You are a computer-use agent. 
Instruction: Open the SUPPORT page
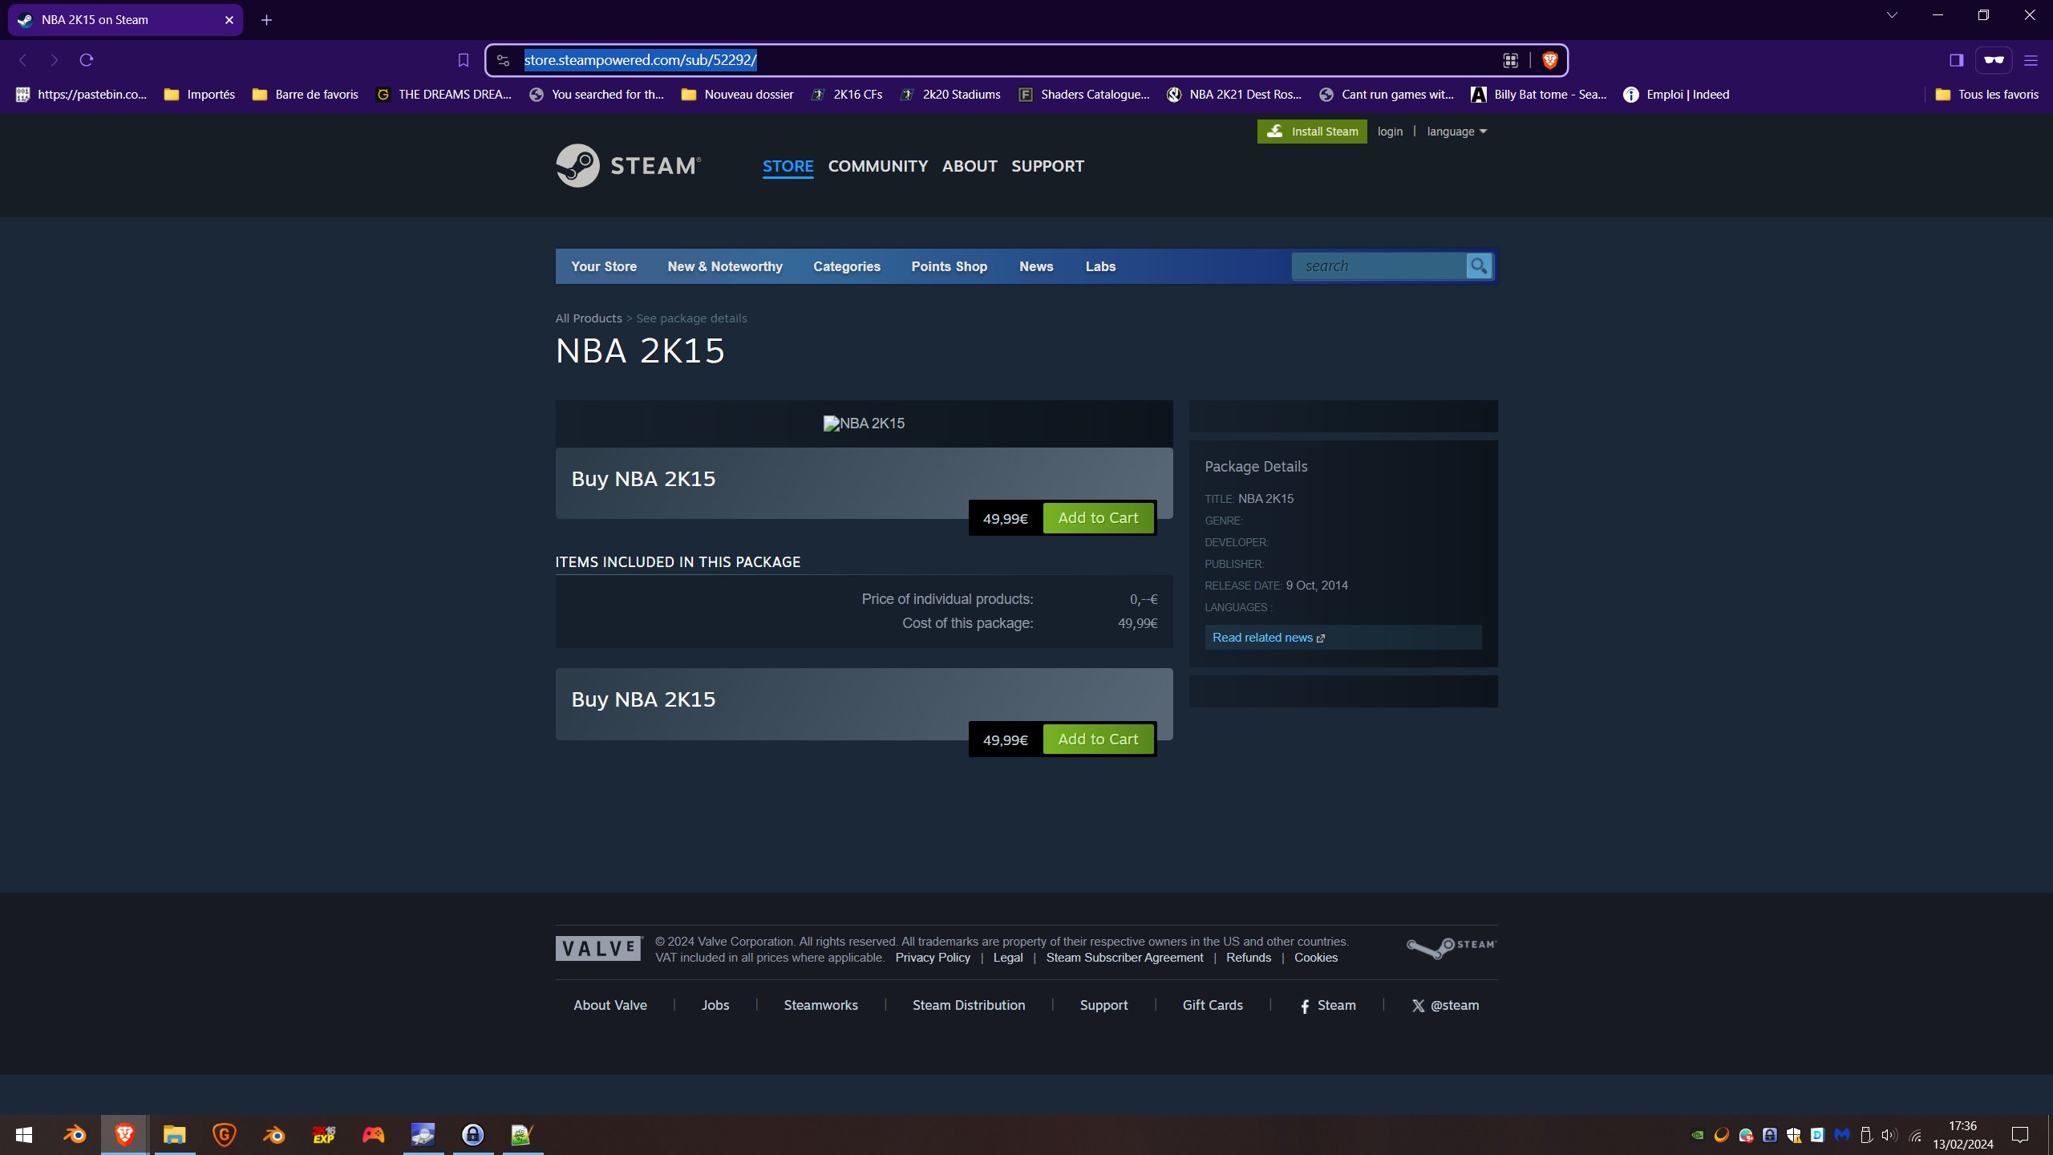(x=1047, y=166)
